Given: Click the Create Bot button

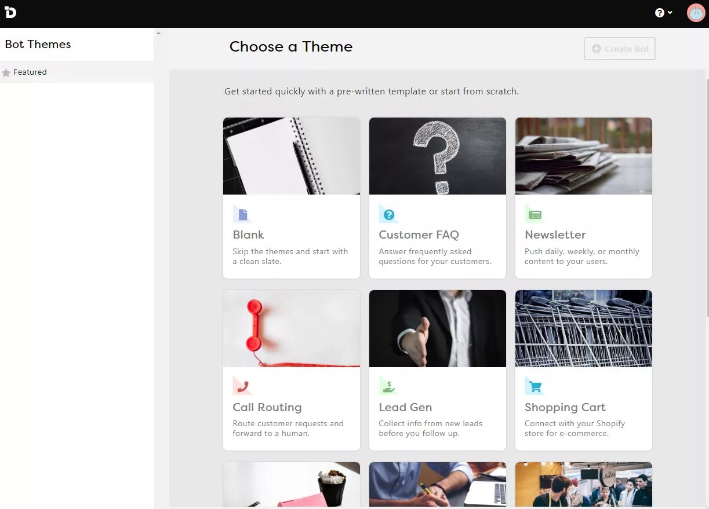Looking at the screenshot, I should pos(620,49).
